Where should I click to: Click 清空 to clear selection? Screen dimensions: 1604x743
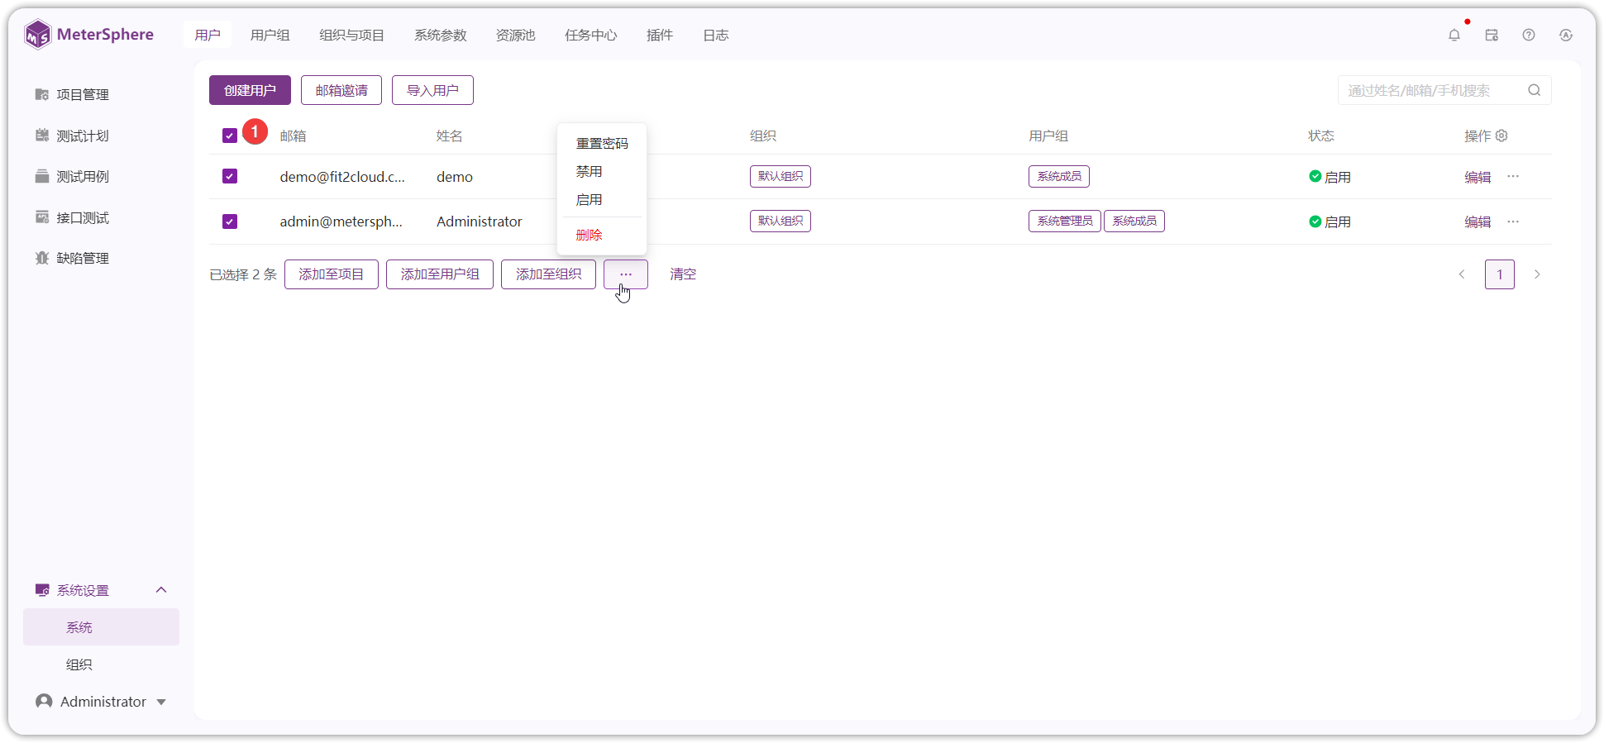(x=683, y=274)
